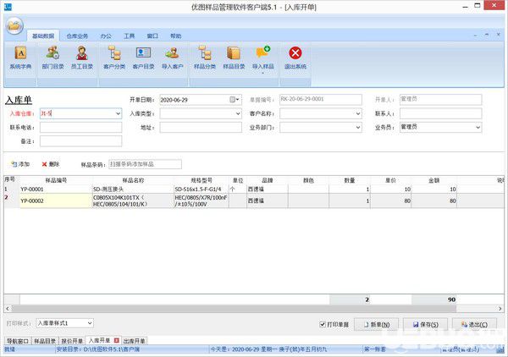The height and width of the screenshot is (357, 508).
Task: Click the 单位 column header
Action: pyautogui.click(x=238, y=180)
